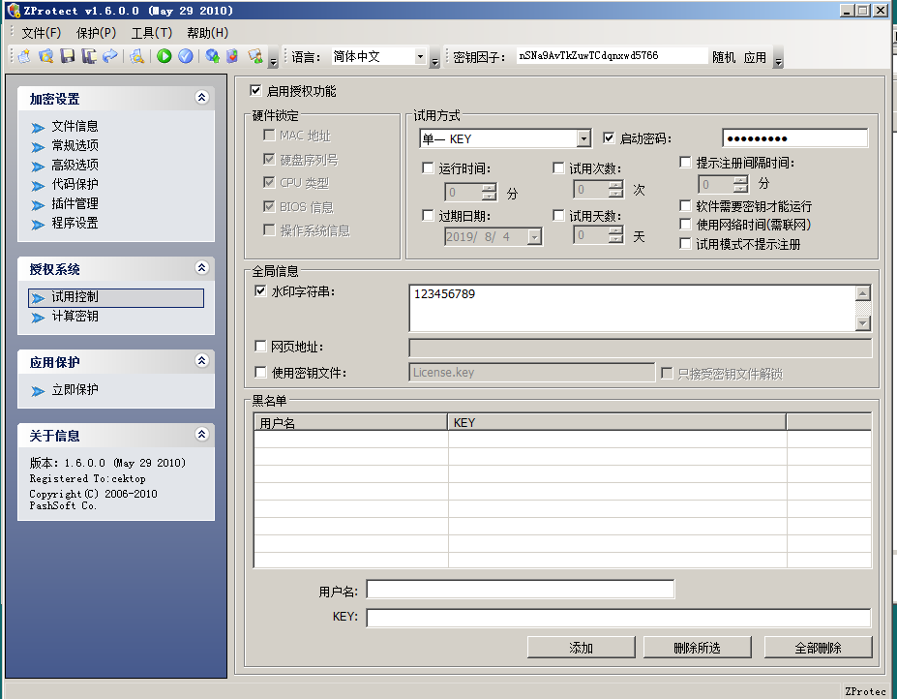Image resolution: width=897 pixels, height=699 pixels.
Task: Select the file browse toolbar icon
Action: (45, 56)
